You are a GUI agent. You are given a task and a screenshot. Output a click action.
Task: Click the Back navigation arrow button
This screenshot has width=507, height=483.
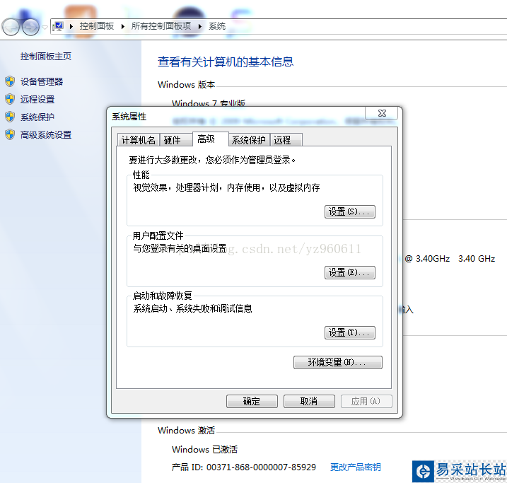pyautogui.click(x=11, y=27)
